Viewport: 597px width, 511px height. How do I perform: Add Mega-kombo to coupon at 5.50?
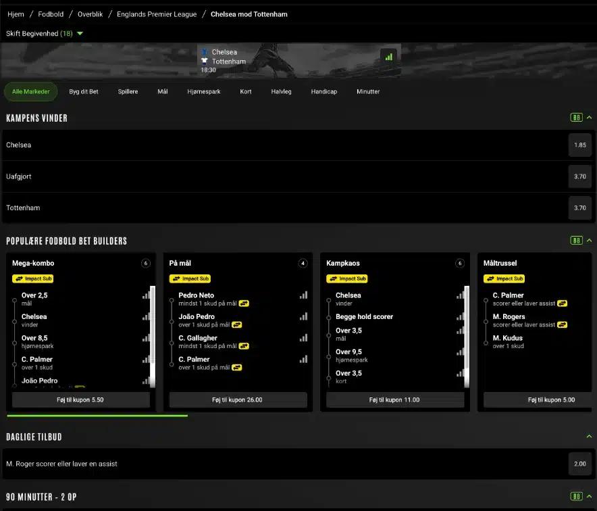[x=80, y=399]
